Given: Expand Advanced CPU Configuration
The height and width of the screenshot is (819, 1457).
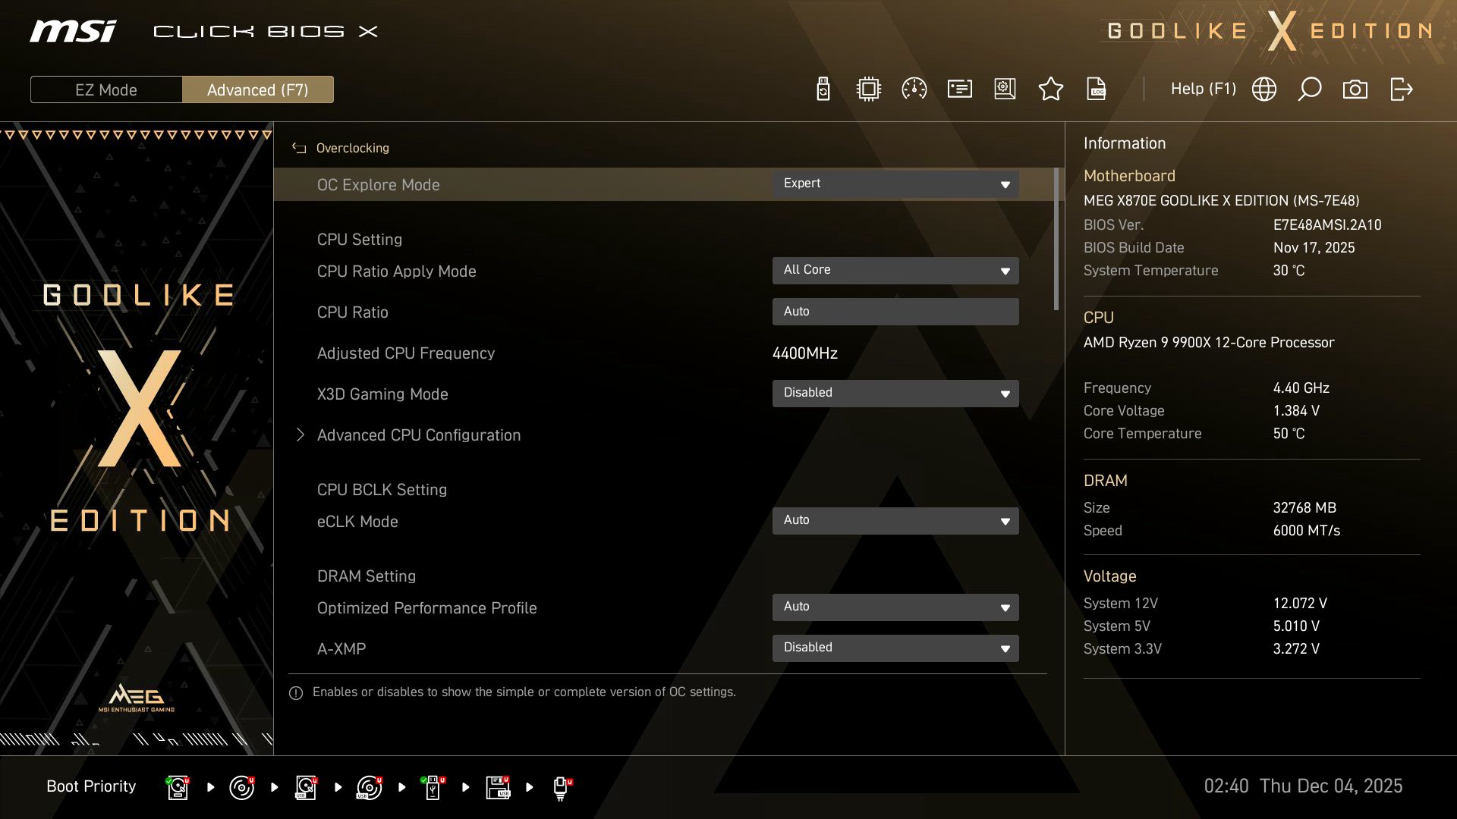Looking at the screenshot, I should coord(419,435).
